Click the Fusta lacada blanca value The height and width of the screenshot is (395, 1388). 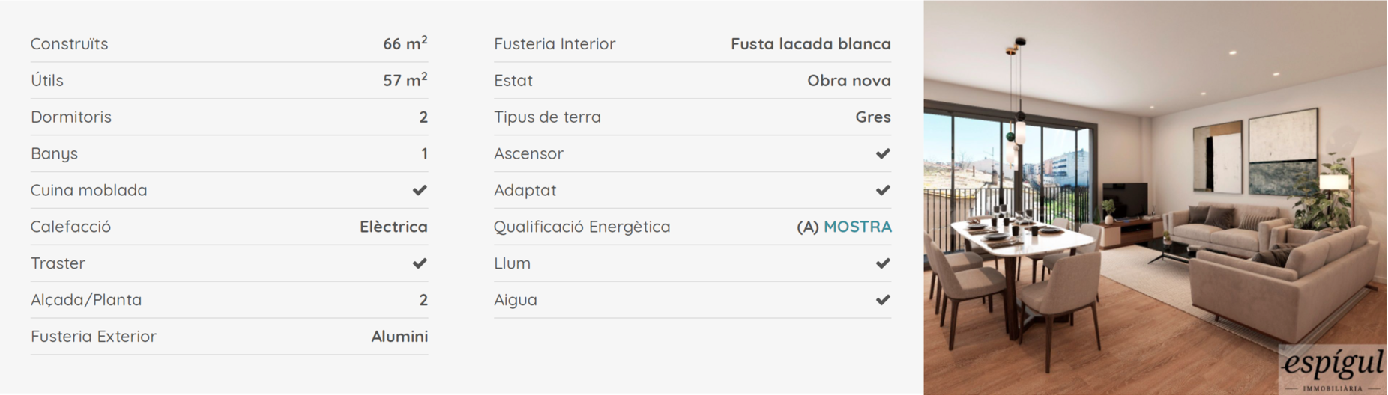click(810, 44)
